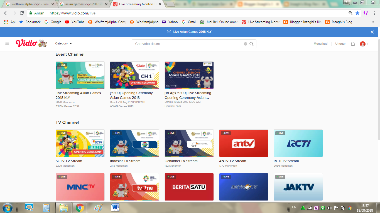Open the Apl apps shortcut
The width and height of the screenshot is (380, 213).
(10, 22)
